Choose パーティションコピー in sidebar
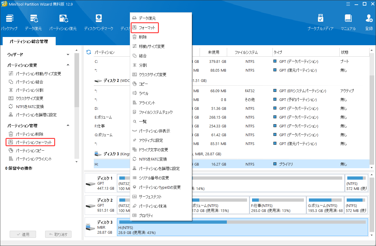376x246 pixels. (26, 151)
